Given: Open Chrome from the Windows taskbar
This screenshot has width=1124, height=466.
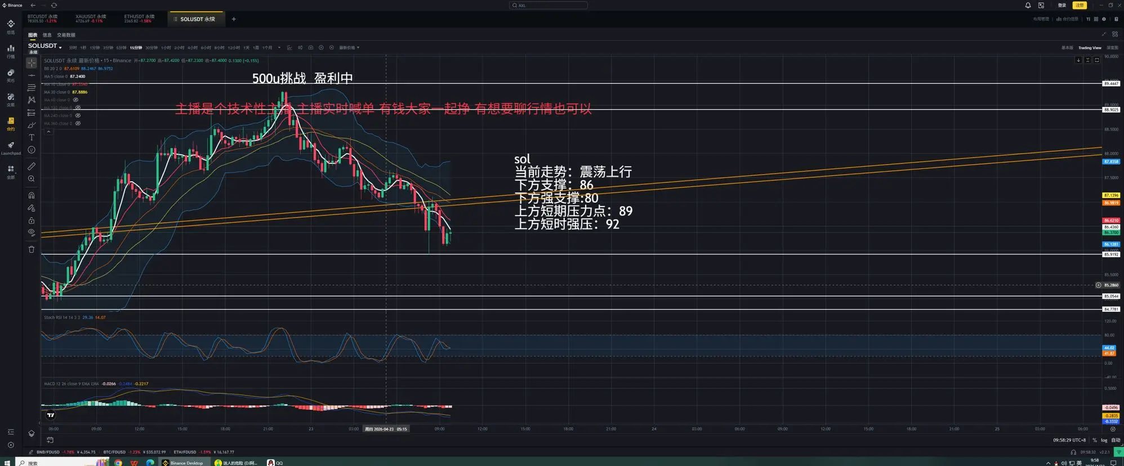Looking at the screenshot, I should pos(118,463).
